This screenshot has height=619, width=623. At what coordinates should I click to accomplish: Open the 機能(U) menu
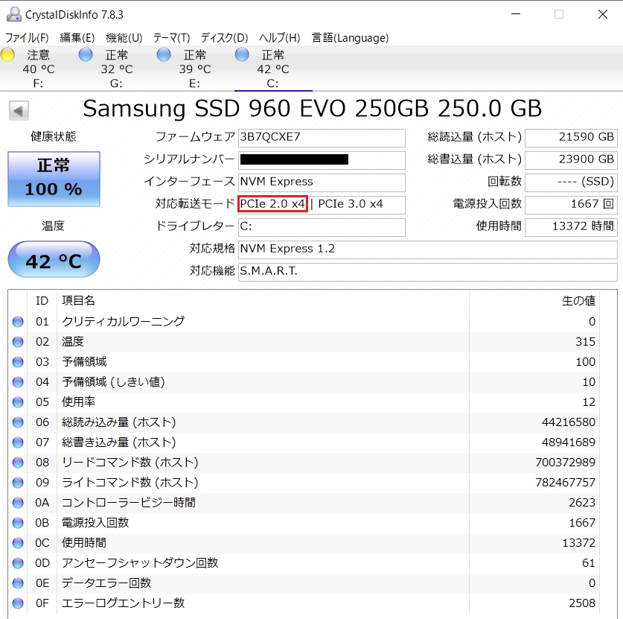pyautogui.click(x=124, y=38)
